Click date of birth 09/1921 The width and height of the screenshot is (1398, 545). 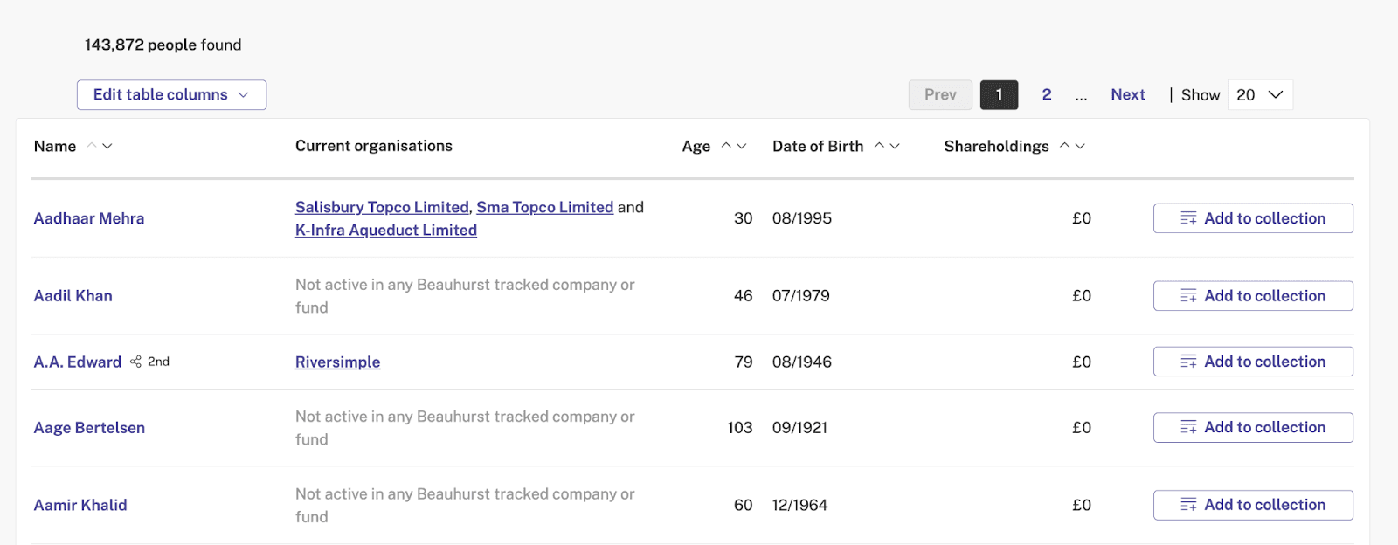800,427
